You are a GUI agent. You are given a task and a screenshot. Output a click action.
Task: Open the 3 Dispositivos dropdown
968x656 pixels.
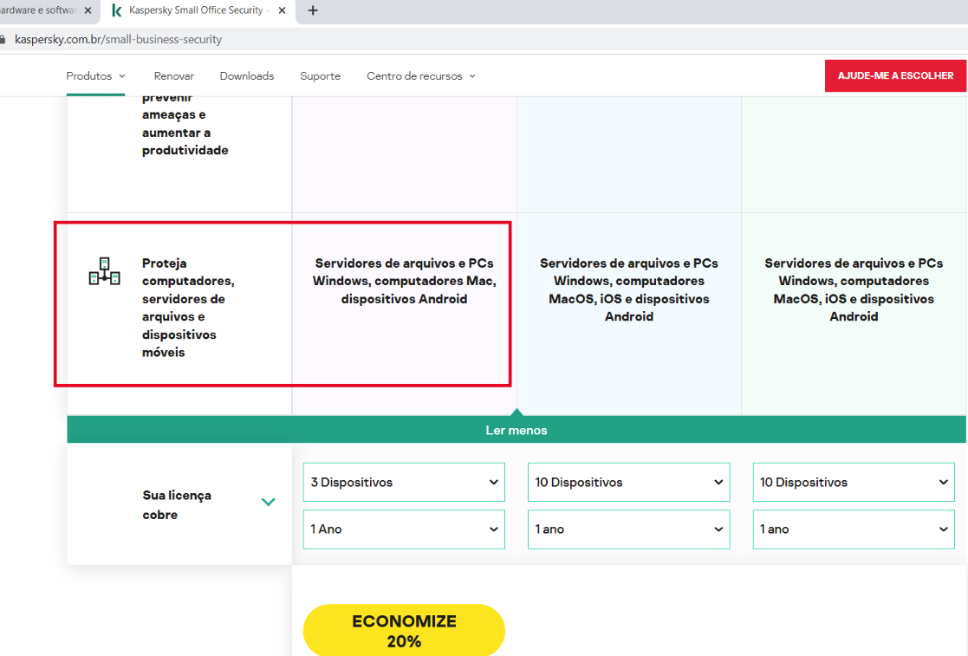[404, 482]
